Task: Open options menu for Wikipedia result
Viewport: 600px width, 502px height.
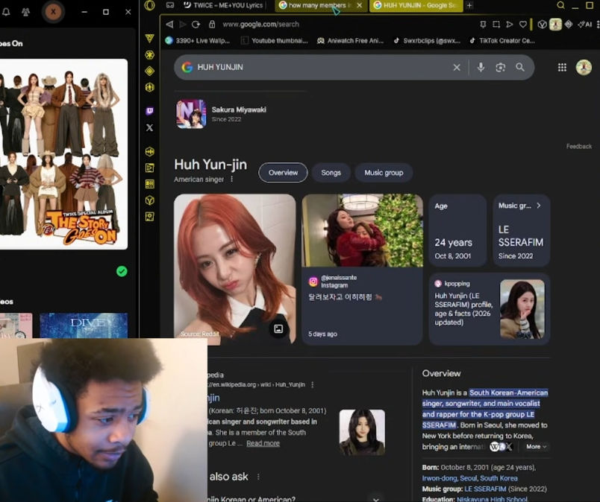Action: tap(313, 385)
